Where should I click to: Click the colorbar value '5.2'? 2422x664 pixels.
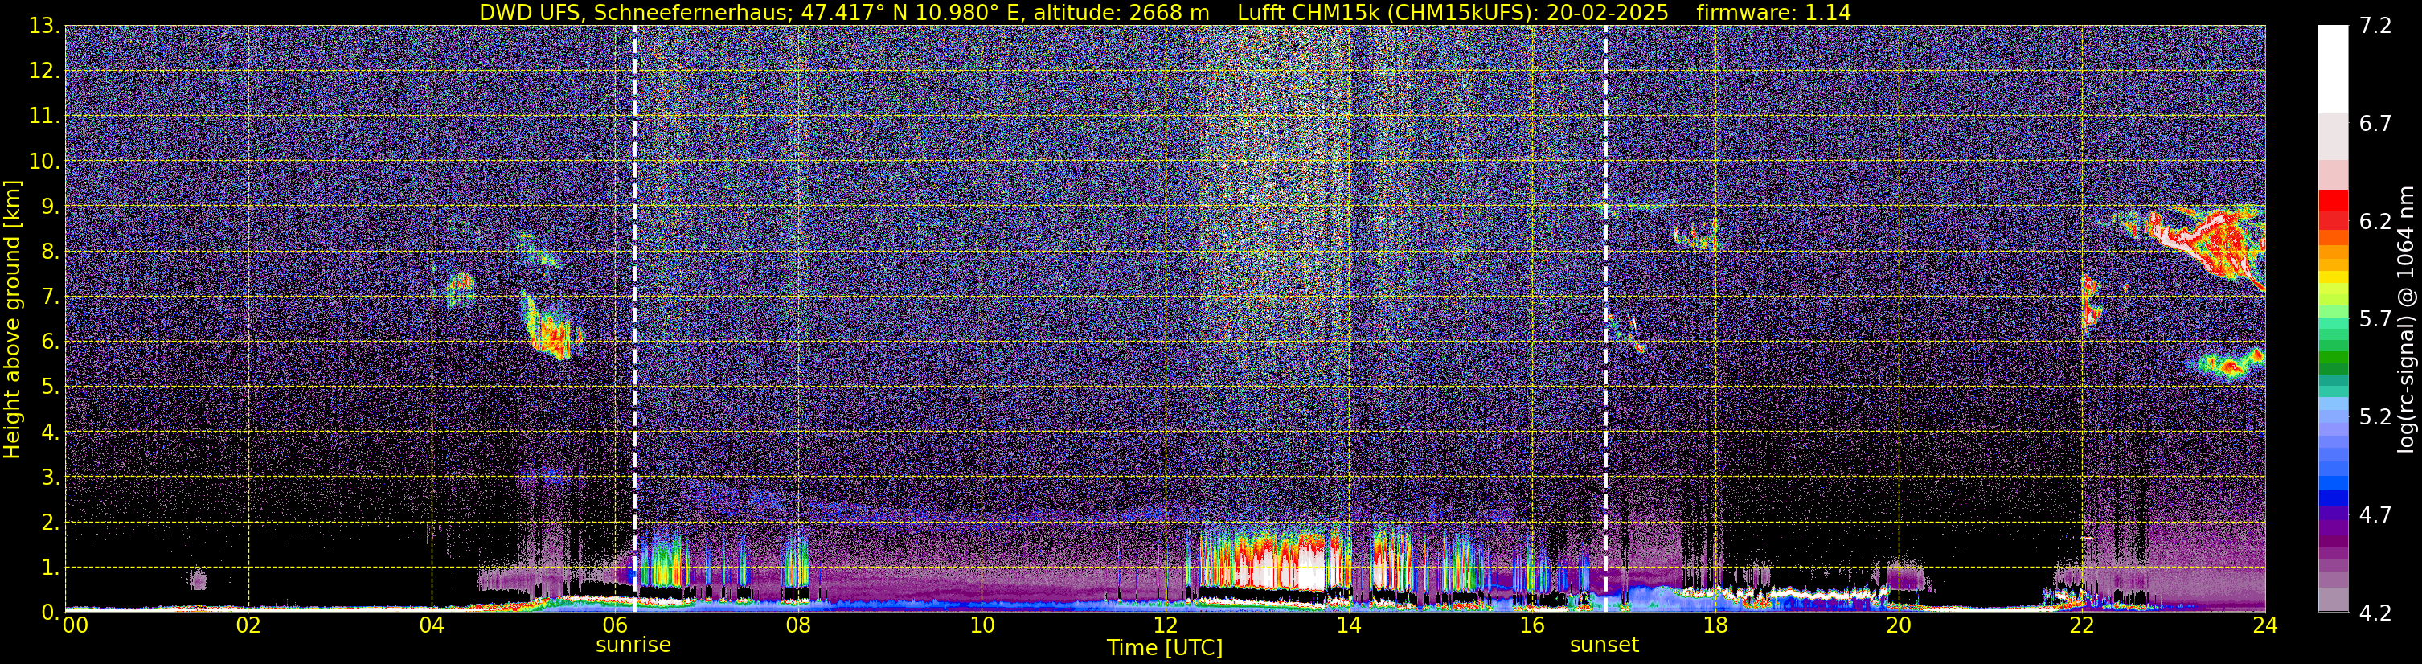click(x=2375, y=416)
